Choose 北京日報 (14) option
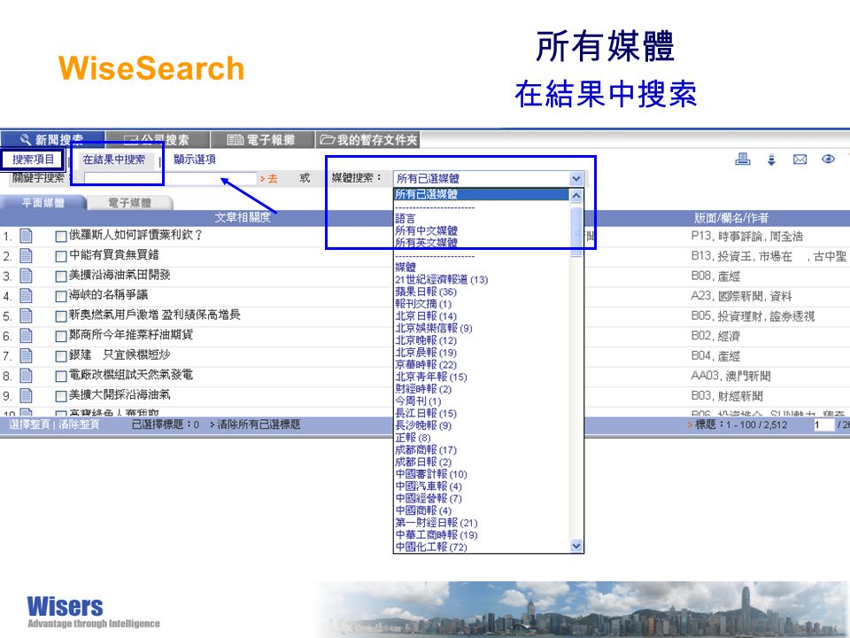Screen dimensions: 850x638 pos(426,315)
